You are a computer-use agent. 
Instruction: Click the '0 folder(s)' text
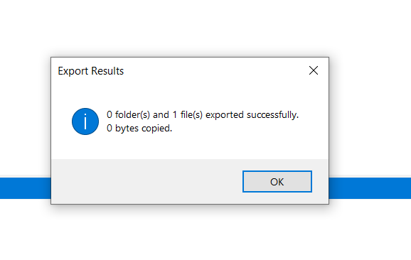click(x=128, y=114)
